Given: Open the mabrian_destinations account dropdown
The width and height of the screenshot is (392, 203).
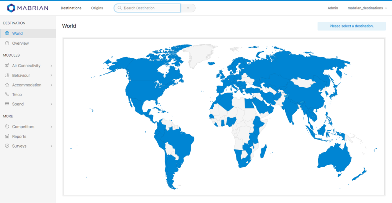Looking at the screenshot, I should pyautogui.click(x=367, y=8).
